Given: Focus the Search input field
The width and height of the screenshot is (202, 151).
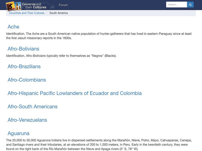Looking at the screenshot, I should [x=176, y=5].
